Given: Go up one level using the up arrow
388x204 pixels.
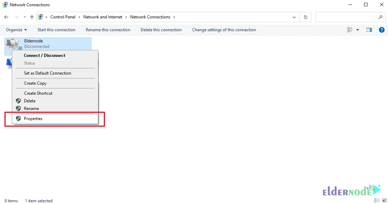Looking at the screenshot, I should point(32,17).
